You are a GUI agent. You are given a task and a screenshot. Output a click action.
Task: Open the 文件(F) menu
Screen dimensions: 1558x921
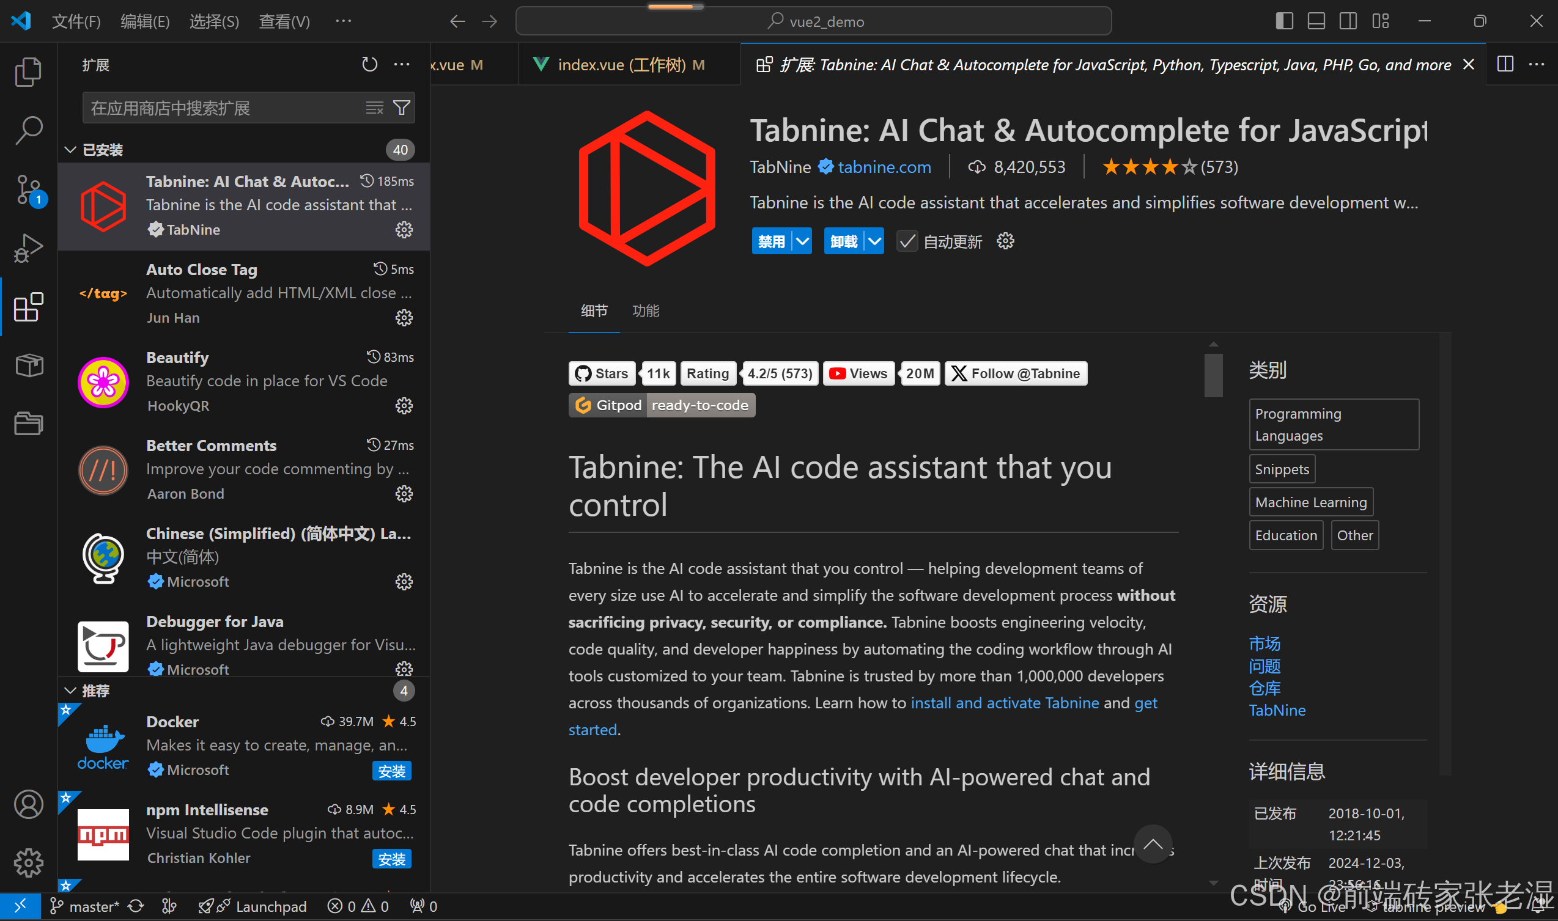[76, 22]
